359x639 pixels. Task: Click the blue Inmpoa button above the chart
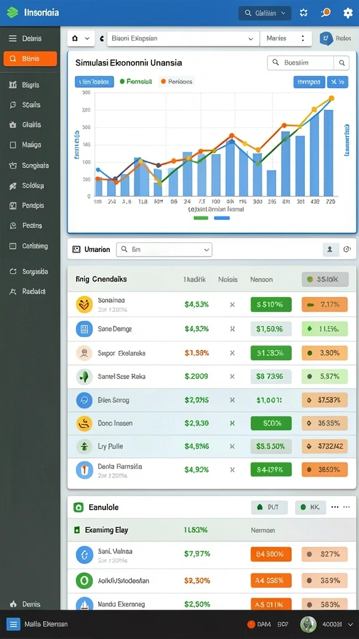(x=309, y=82)
